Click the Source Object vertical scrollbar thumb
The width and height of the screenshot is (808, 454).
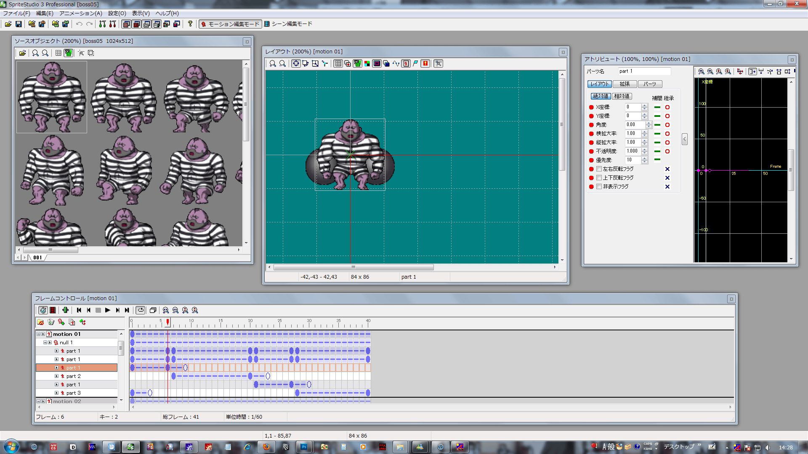(x=246, y=104)
